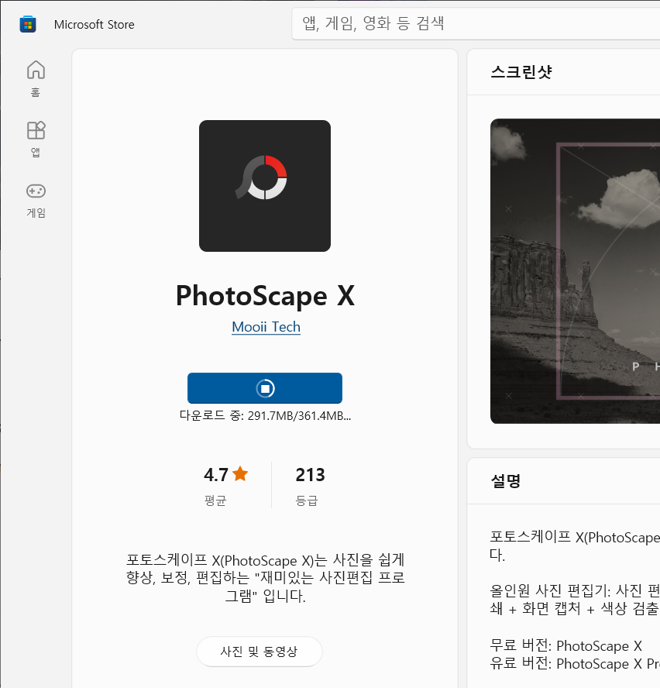Image resolution: width=660 pixels, height=688 pixels.
Task: Click the 무료 버전: PhotoScape X line
Action: tap(566, 646)
